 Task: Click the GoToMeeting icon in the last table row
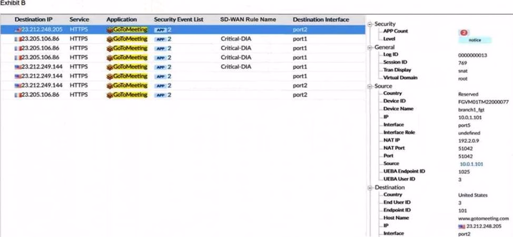pos(110,95)
